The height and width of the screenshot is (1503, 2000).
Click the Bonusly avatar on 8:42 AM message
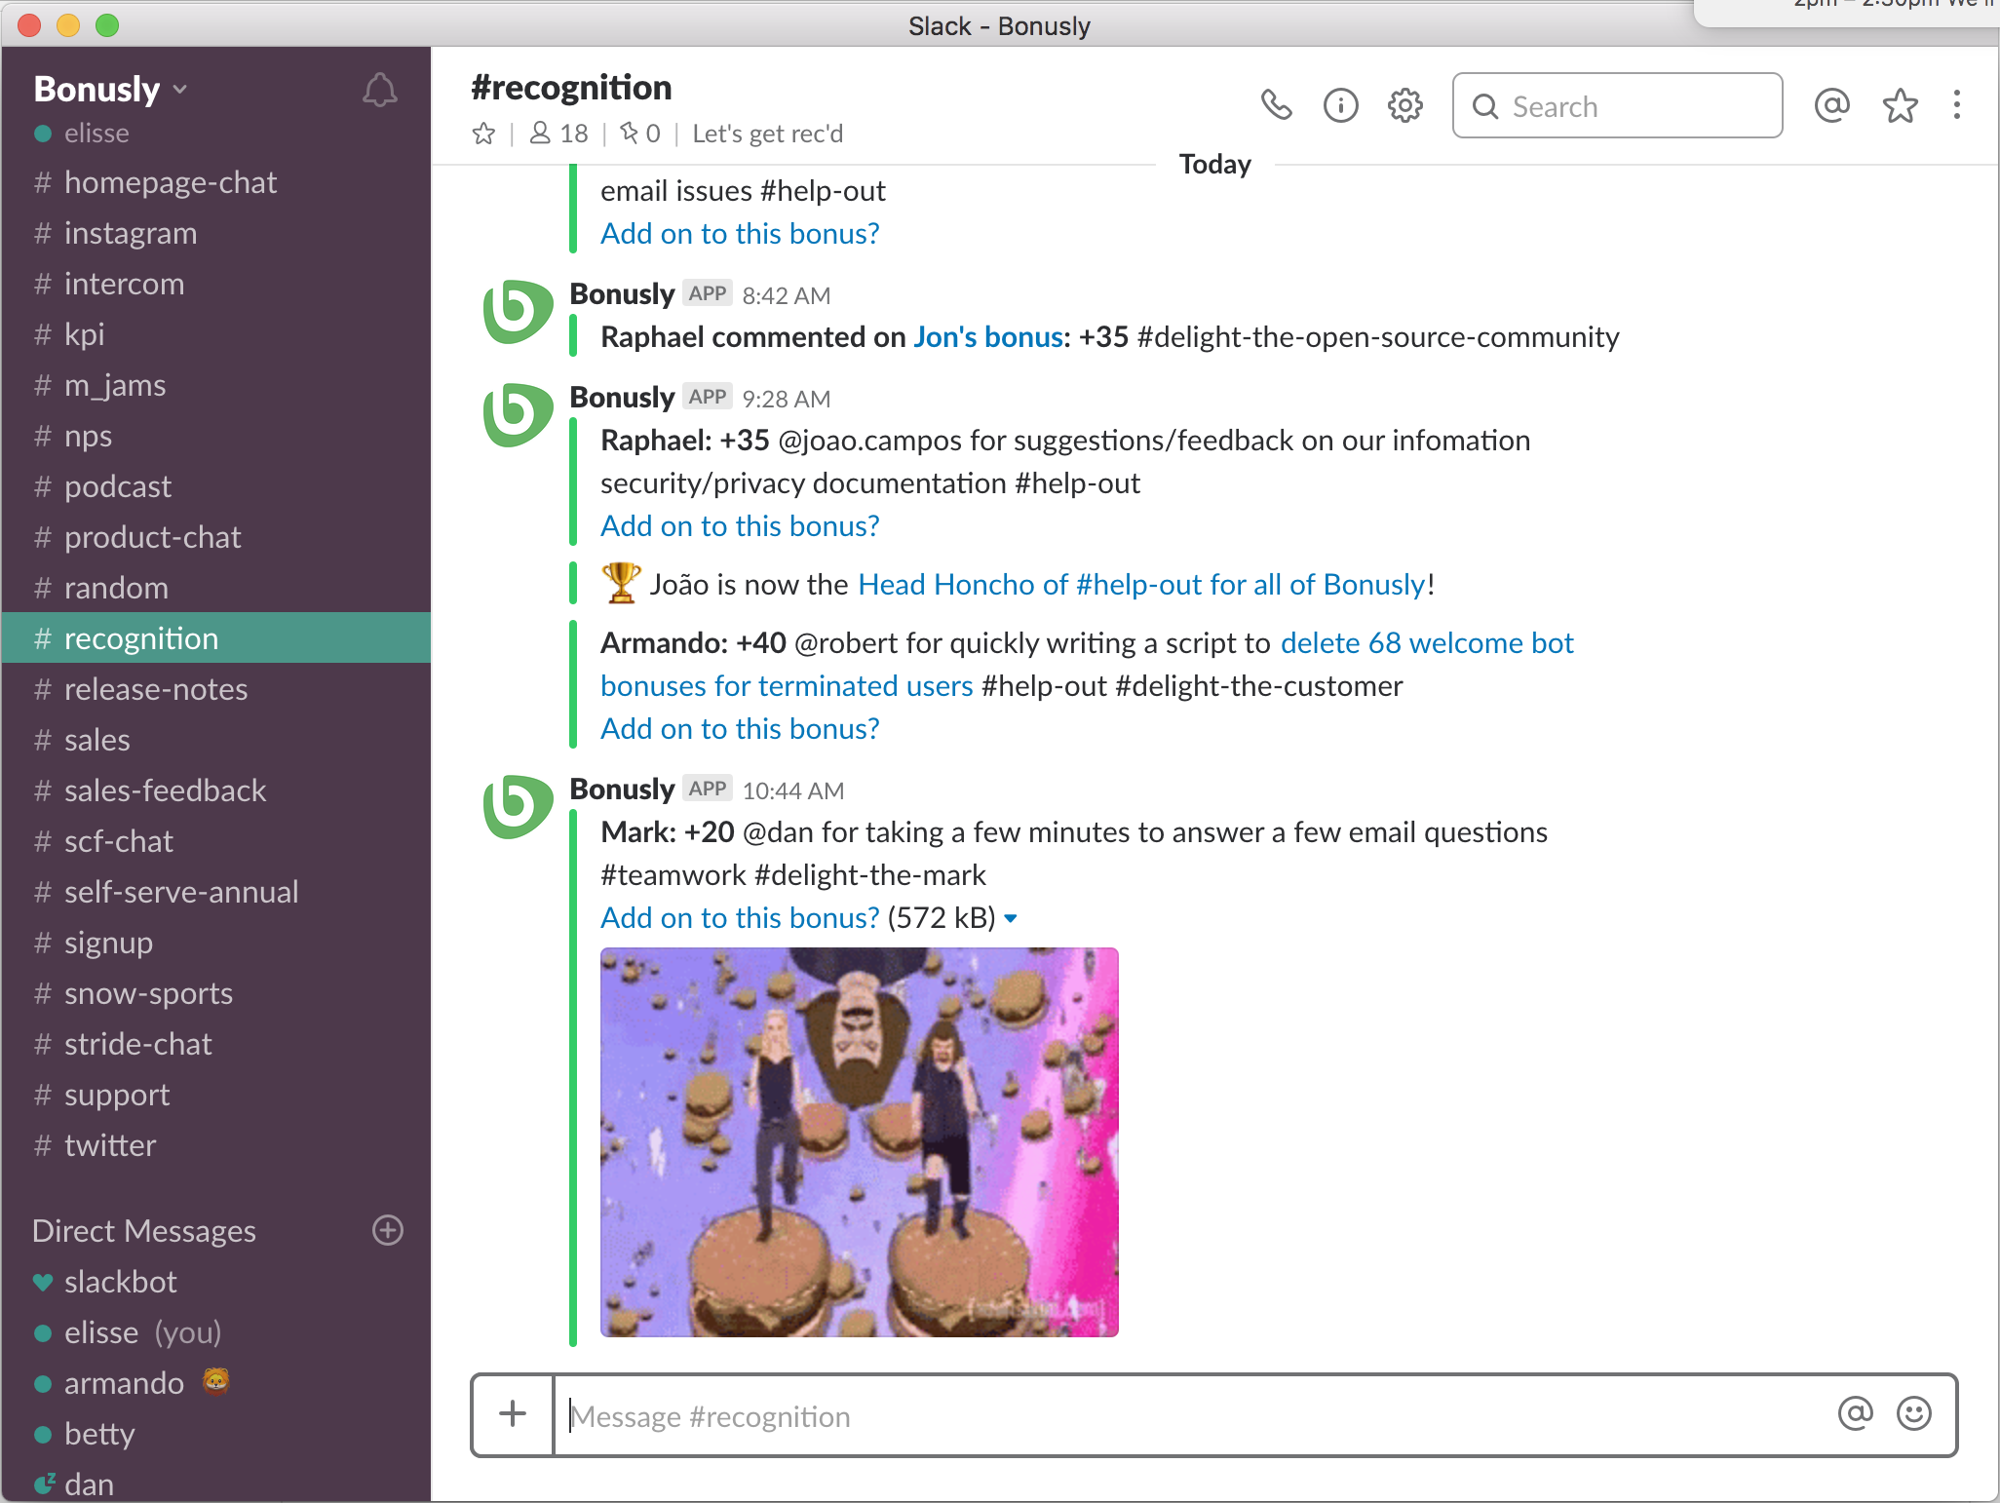tap(518, 312)
